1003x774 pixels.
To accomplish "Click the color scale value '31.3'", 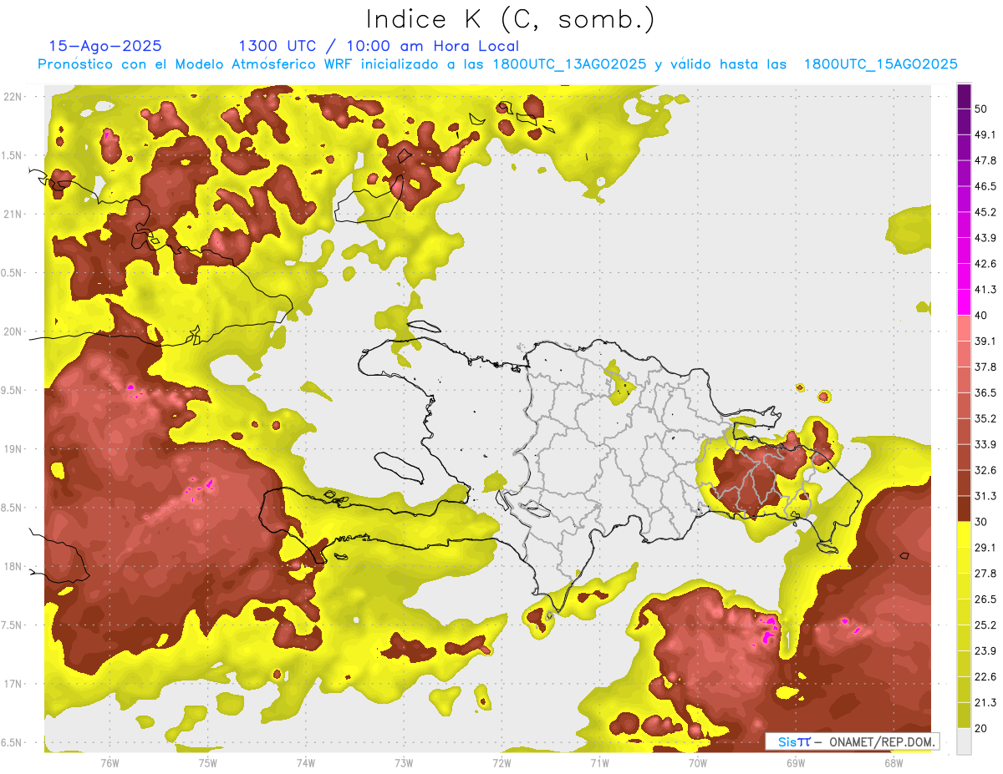I will coord(985,496).
